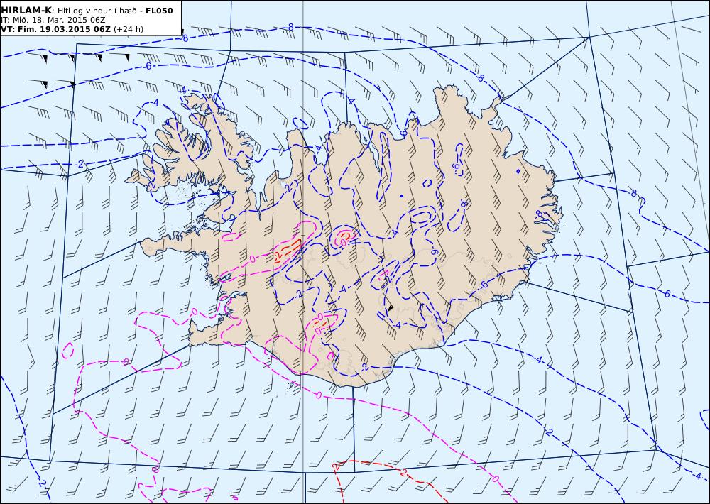Click the HIRLAM-K model name in title
This screenshot has width=710, height=504.
pos(26,11)
